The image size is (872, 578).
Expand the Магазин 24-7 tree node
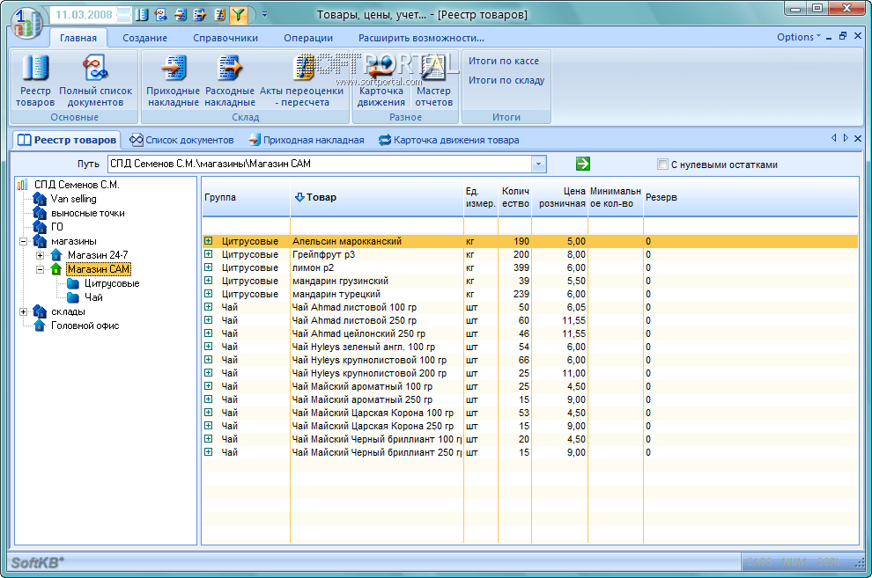(41, 255)
